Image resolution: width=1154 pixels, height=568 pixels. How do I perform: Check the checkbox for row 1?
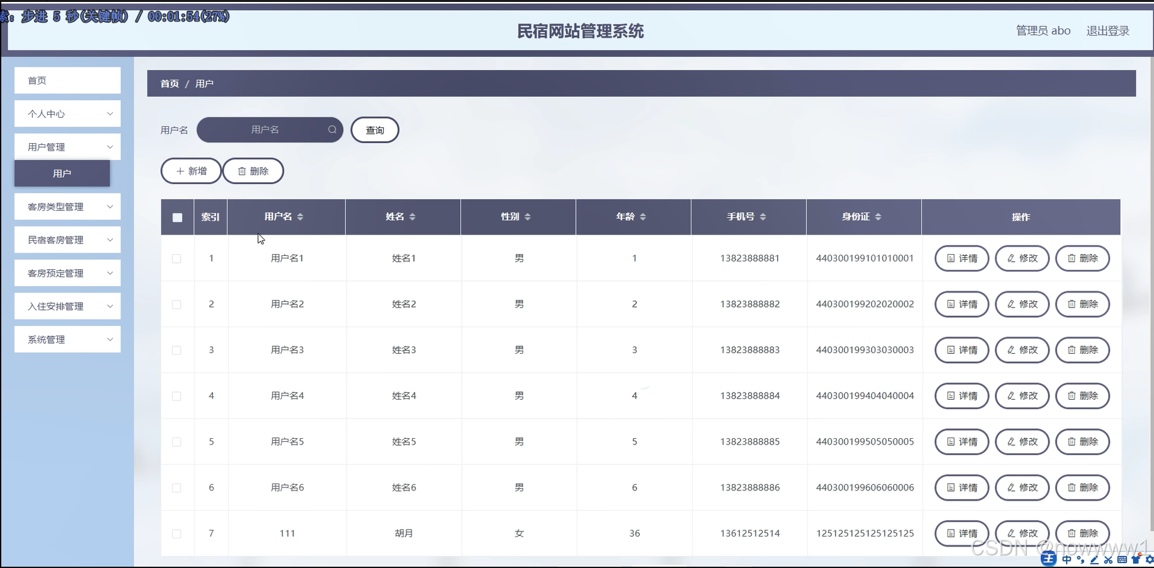click(177, 258)
